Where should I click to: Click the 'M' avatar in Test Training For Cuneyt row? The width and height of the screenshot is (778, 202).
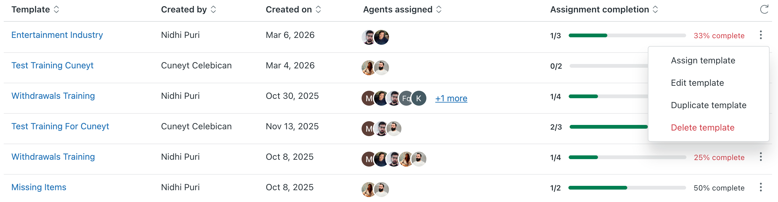point(368,129)
